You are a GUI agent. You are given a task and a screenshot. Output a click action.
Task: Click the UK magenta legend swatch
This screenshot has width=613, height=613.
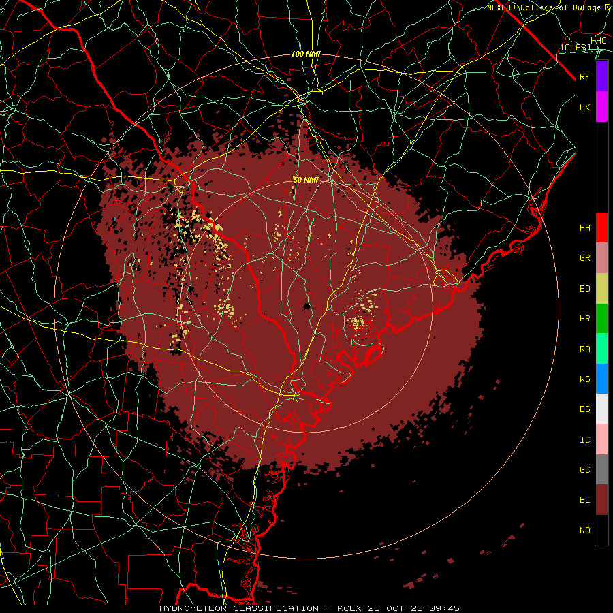(601, 107)
